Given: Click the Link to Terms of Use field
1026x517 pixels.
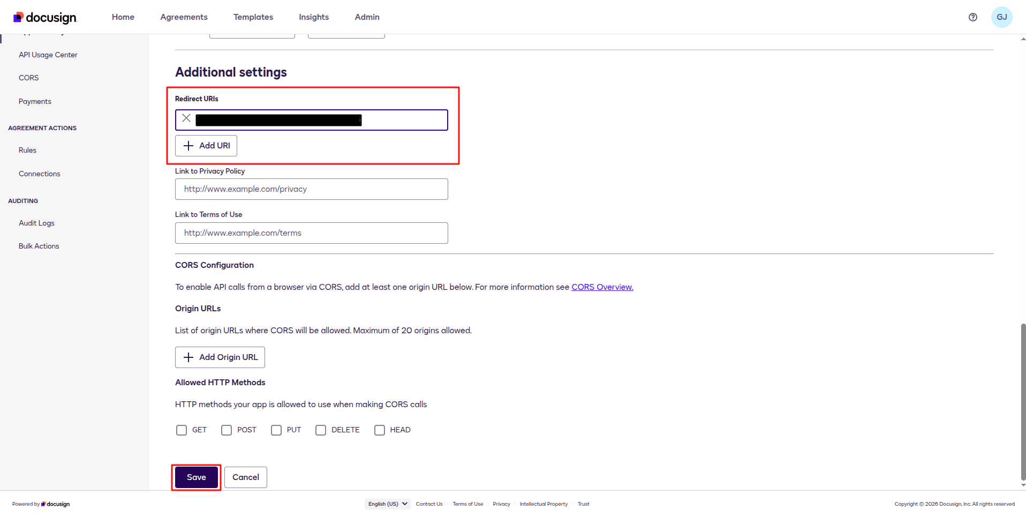Looking at the screenshot, I should pyautogui.click(x=312, y=233).
